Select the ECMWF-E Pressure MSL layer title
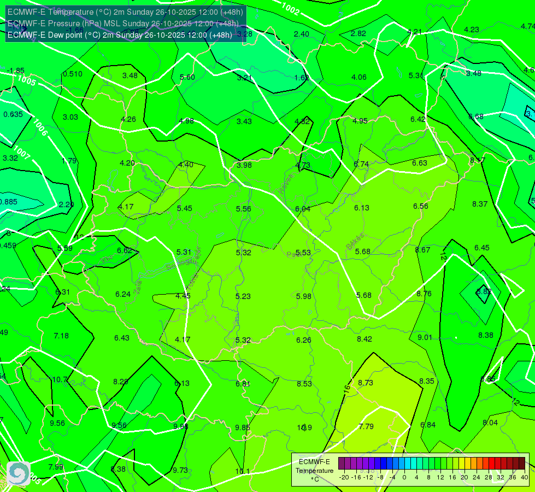The image size is (535, 492). (123, 24)
